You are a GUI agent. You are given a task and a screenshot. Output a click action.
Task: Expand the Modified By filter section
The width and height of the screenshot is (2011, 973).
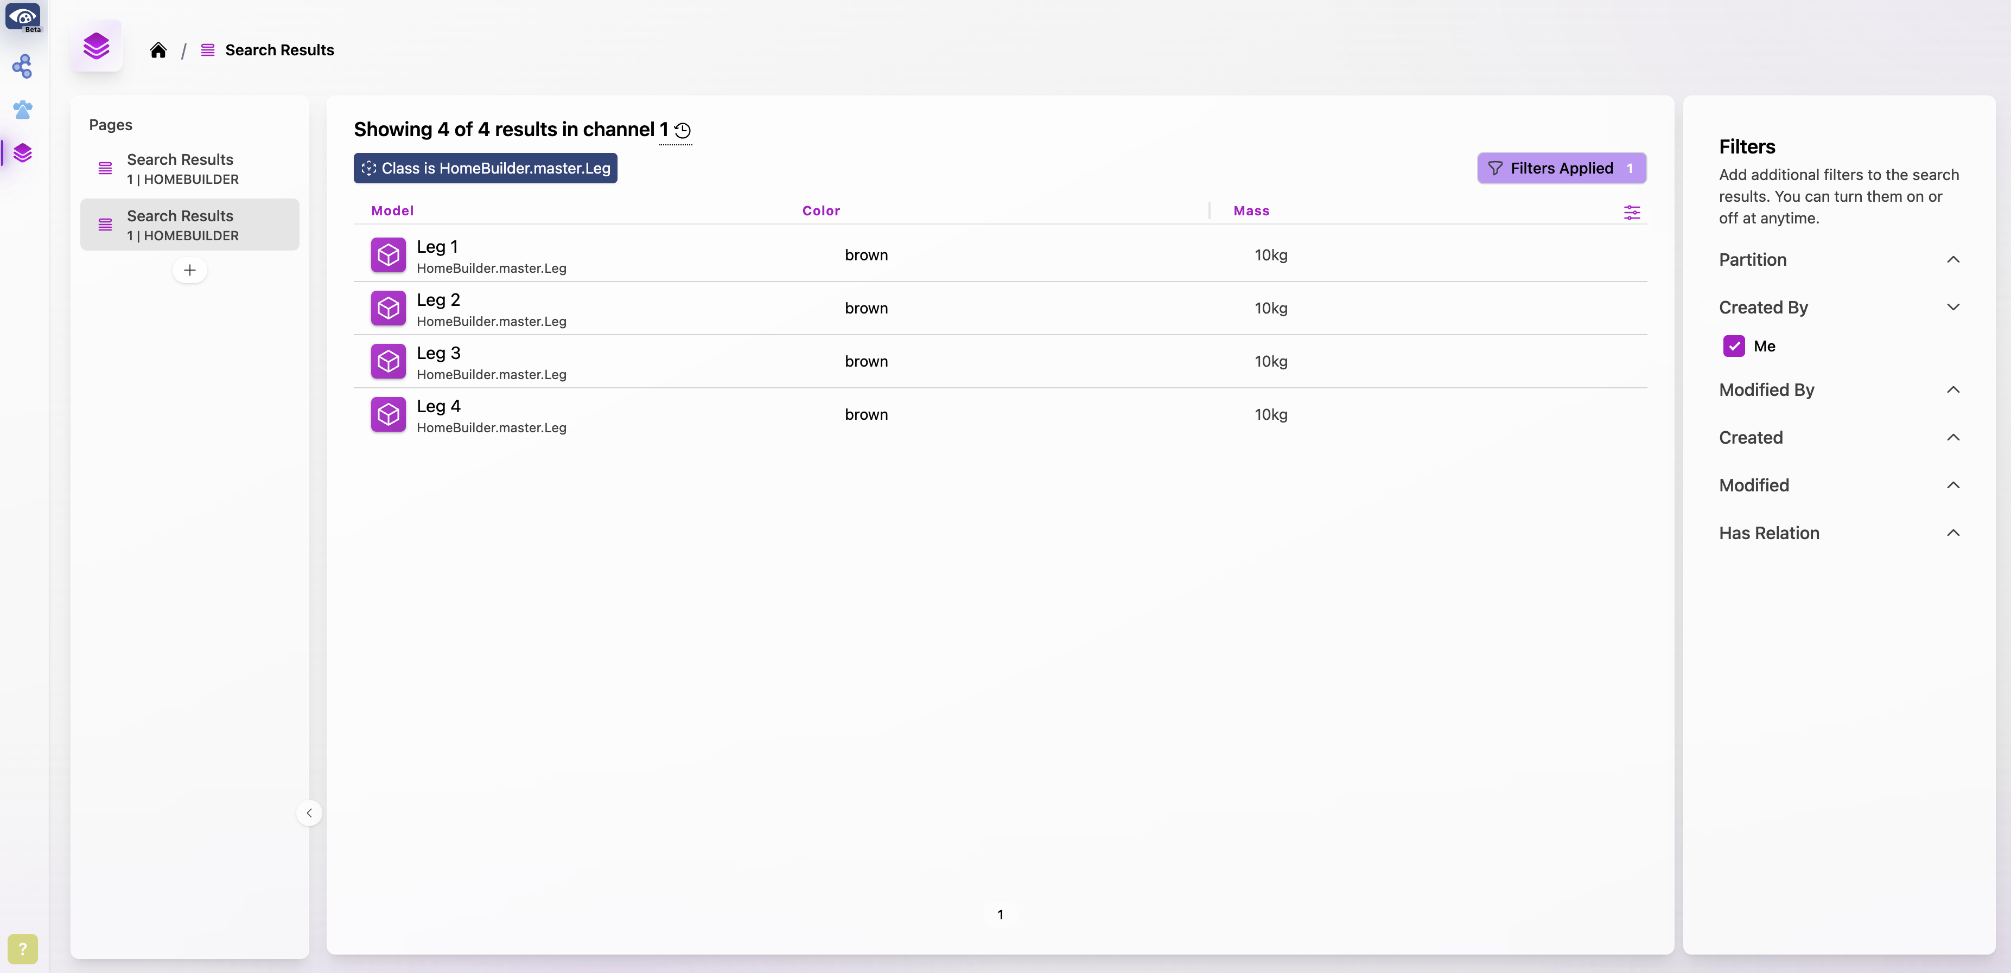click(x=1839, y=390)
